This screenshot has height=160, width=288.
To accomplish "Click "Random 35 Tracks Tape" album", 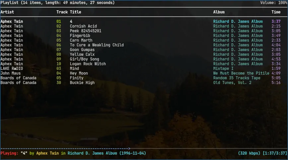I will (x=237, y=78).
